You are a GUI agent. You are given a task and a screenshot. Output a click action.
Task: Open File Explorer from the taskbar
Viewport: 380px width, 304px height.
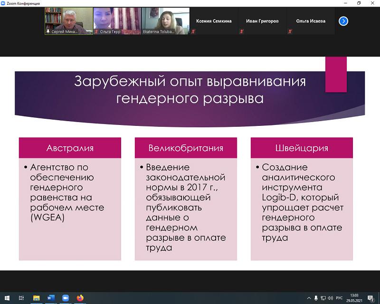(x=36, y=298)
